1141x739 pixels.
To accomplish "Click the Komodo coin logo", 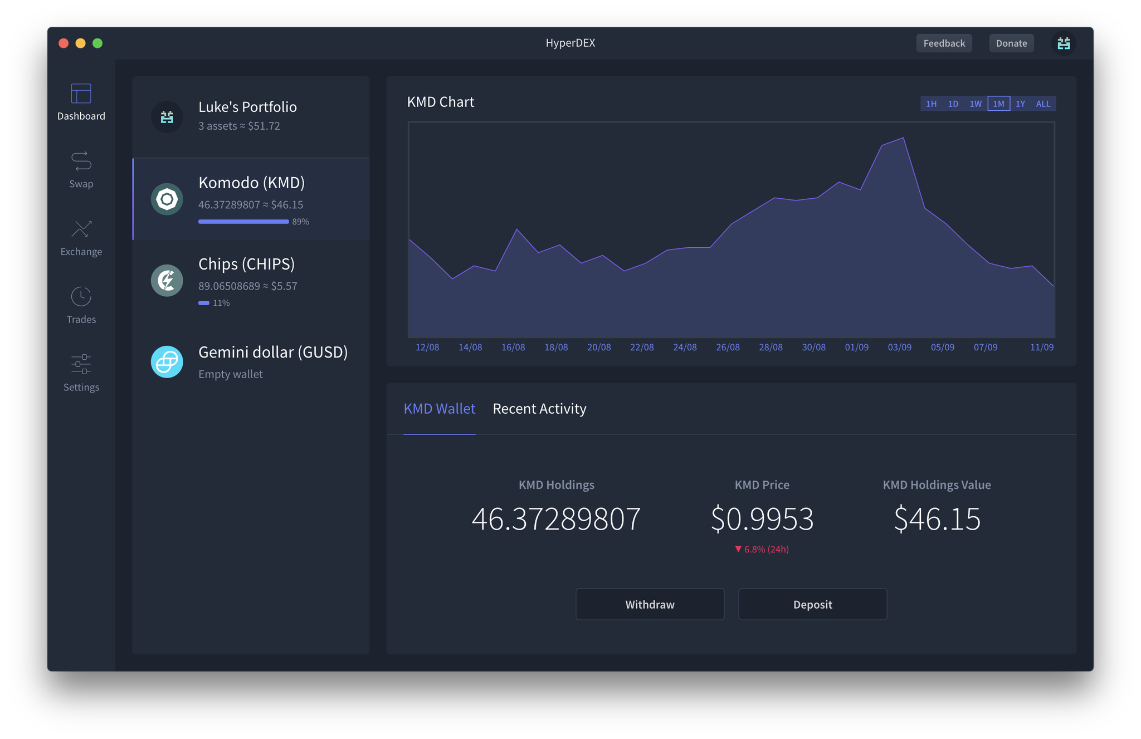I will tap(167, 199).
